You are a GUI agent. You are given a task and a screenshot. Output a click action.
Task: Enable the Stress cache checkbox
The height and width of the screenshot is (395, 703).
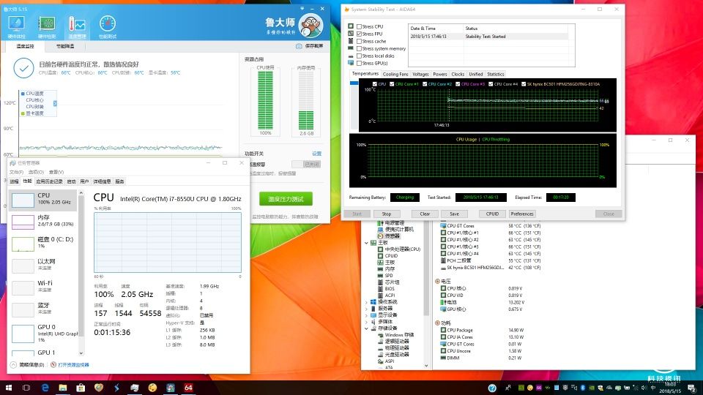coord(359,41)
